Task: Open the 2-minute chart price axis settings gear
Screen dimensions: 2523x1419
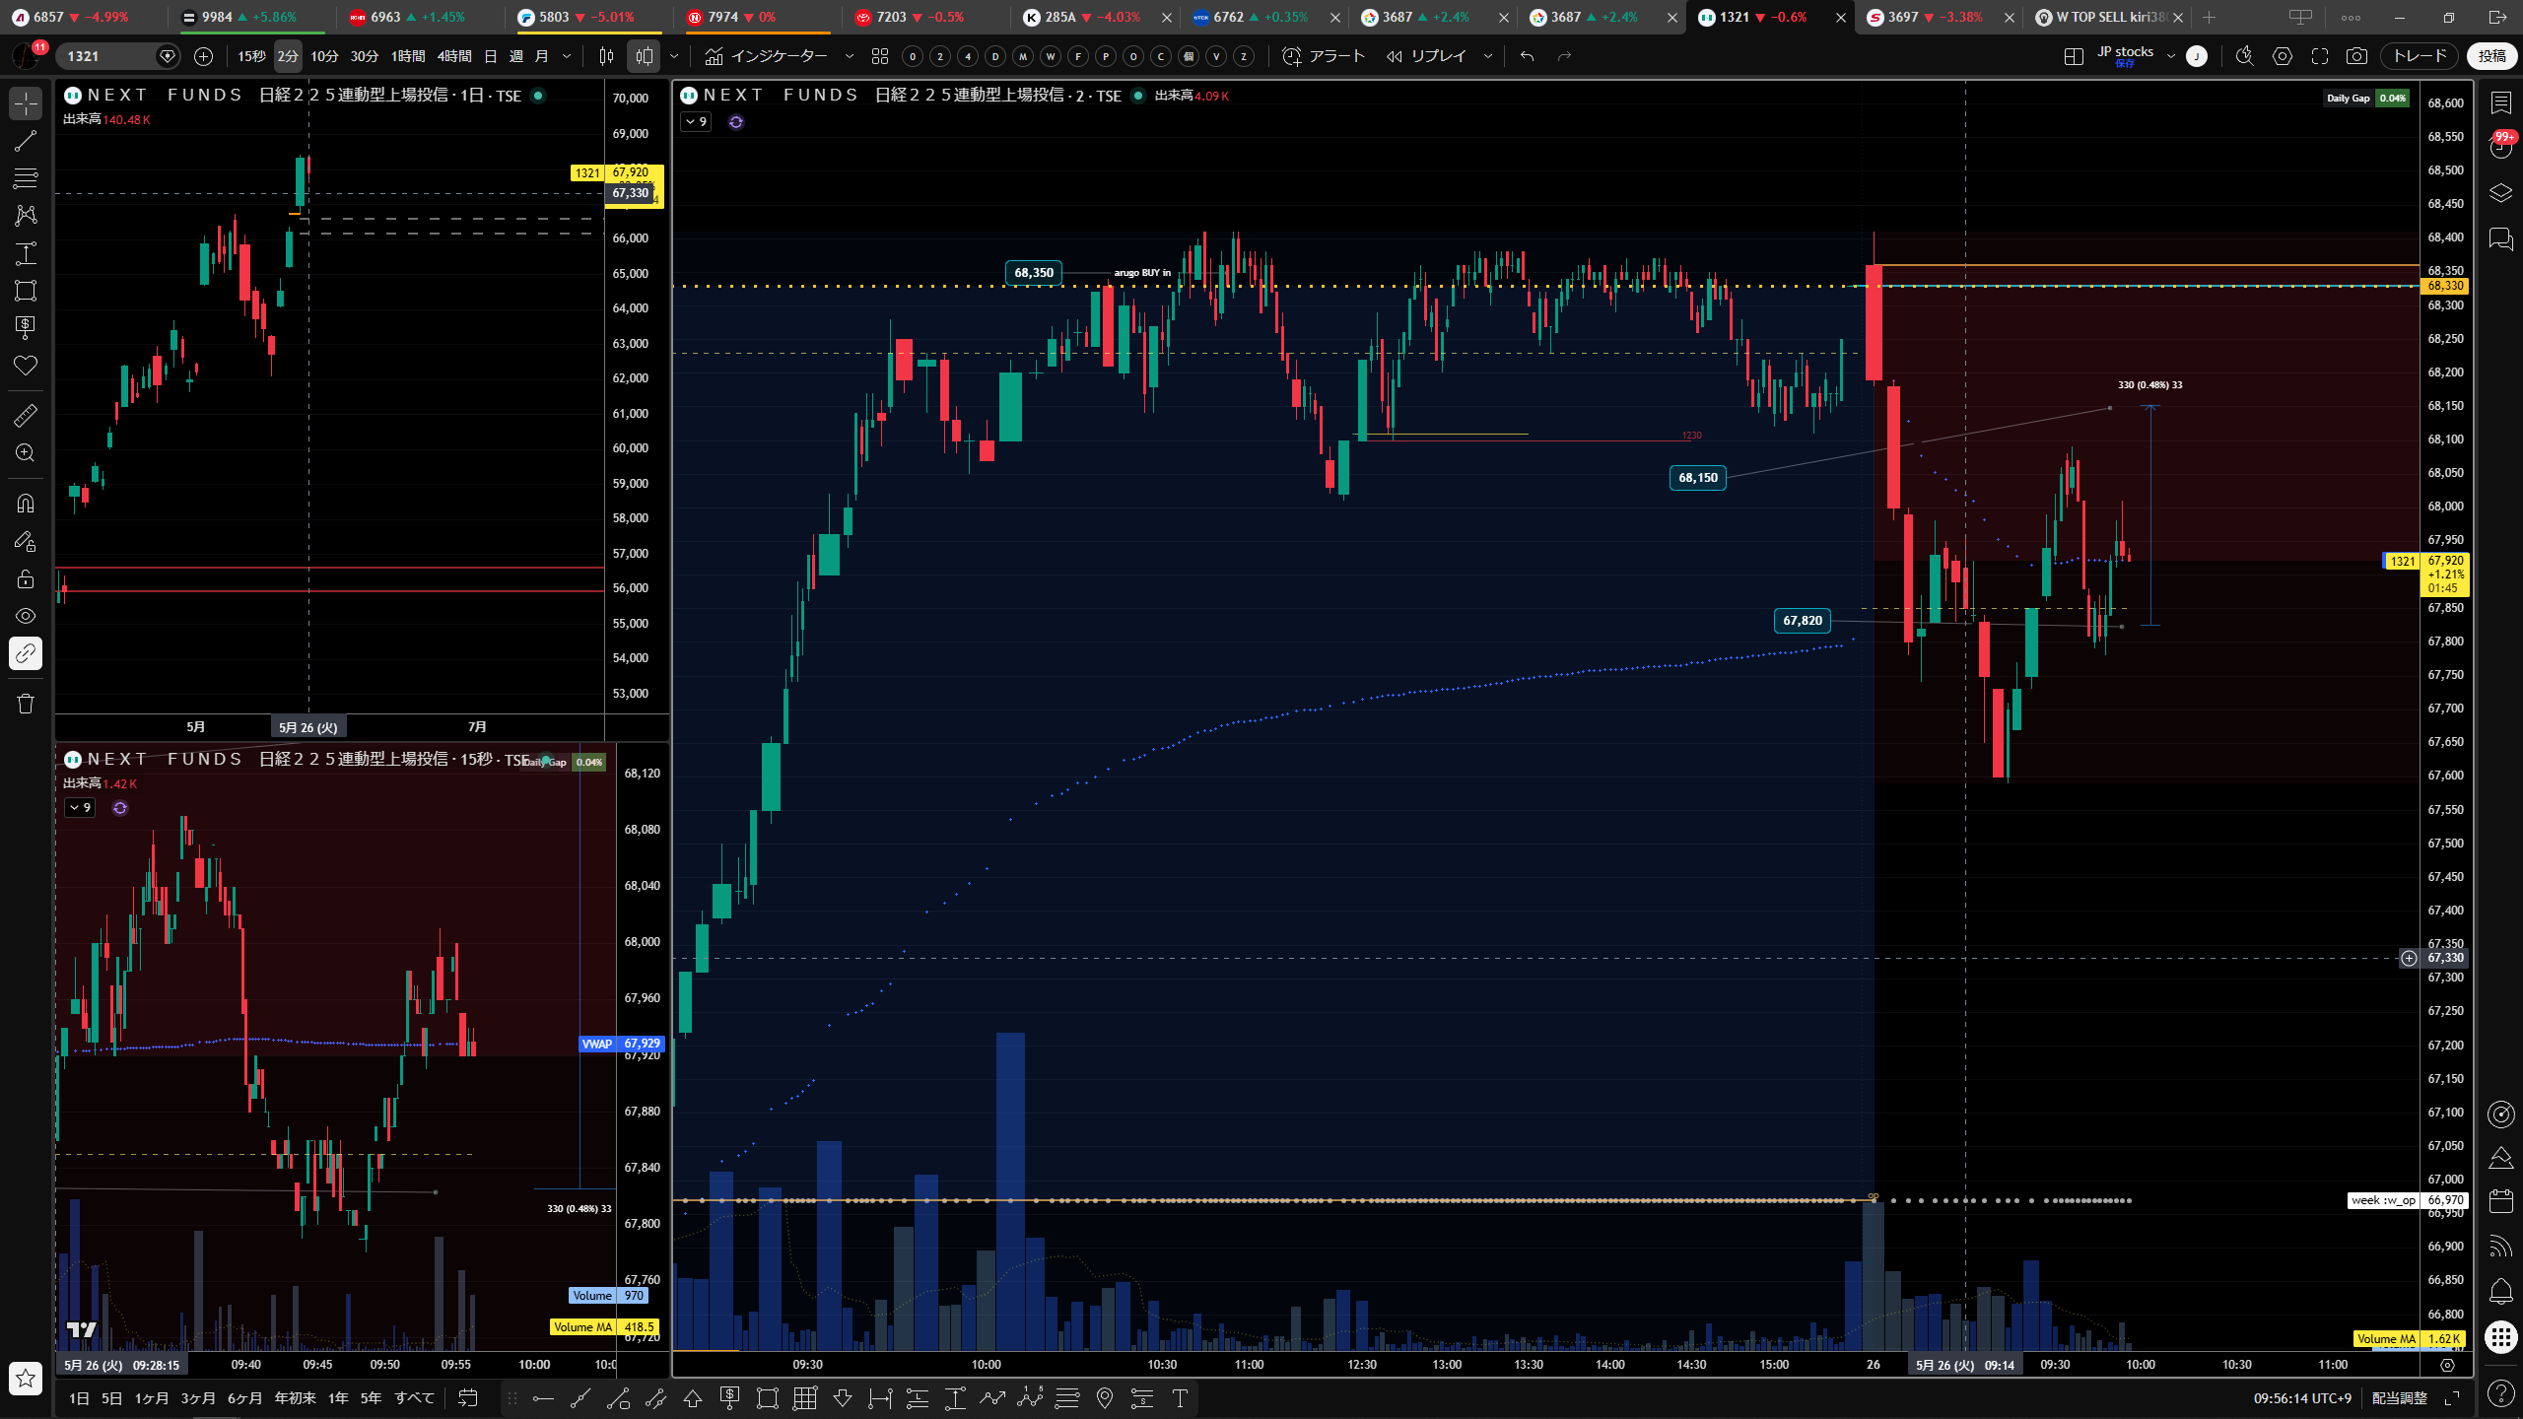Action: coord(2447,1365)
